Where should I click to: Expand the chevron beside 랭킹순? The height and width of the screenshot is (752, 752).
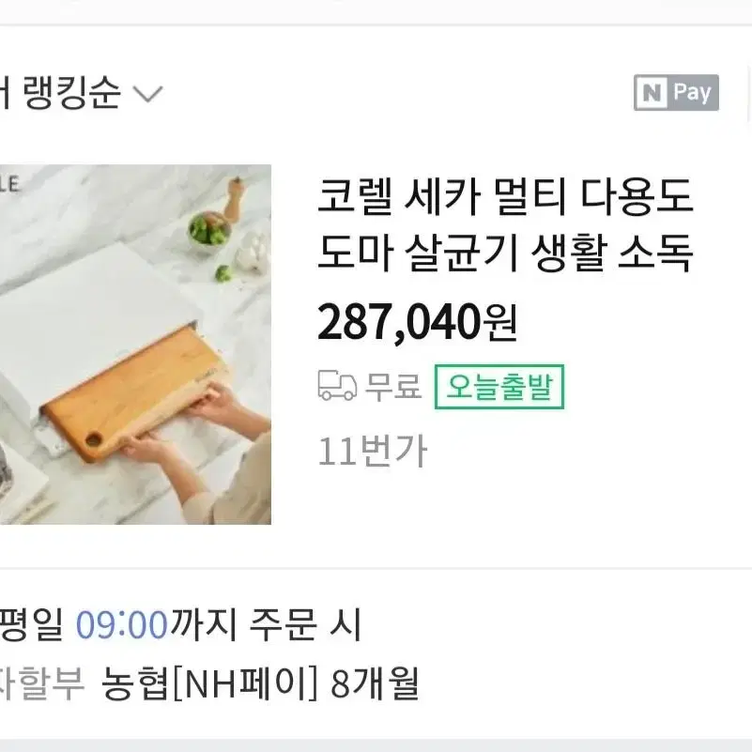[147, 94]
